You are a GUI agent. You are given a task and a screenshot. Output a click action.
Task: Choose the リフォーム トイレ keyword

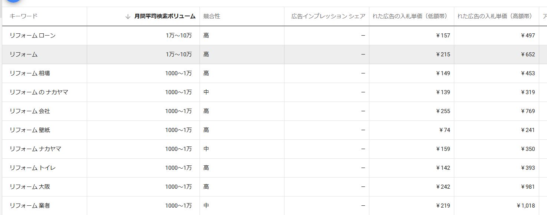(x=33, y=168)
